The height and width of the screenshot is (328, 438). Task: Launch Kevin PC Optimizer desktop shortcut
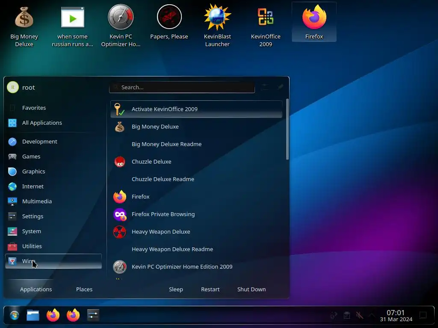(121, 26)
